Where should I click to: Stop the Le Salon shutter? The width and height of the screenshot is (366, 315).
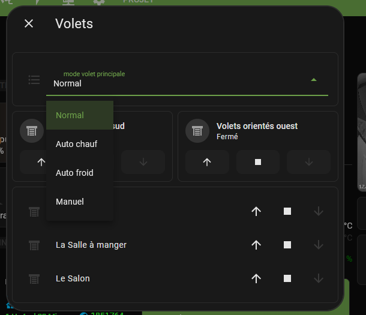click(x=287, y=278)
